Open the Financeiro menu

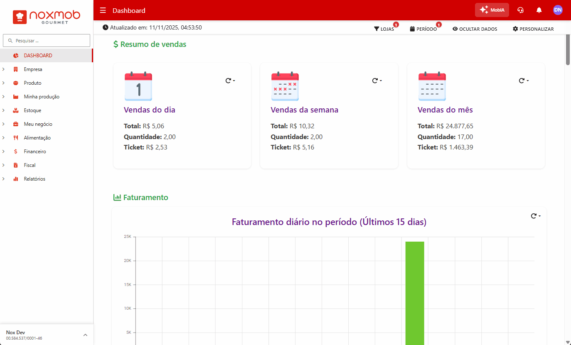coord(35,152)
